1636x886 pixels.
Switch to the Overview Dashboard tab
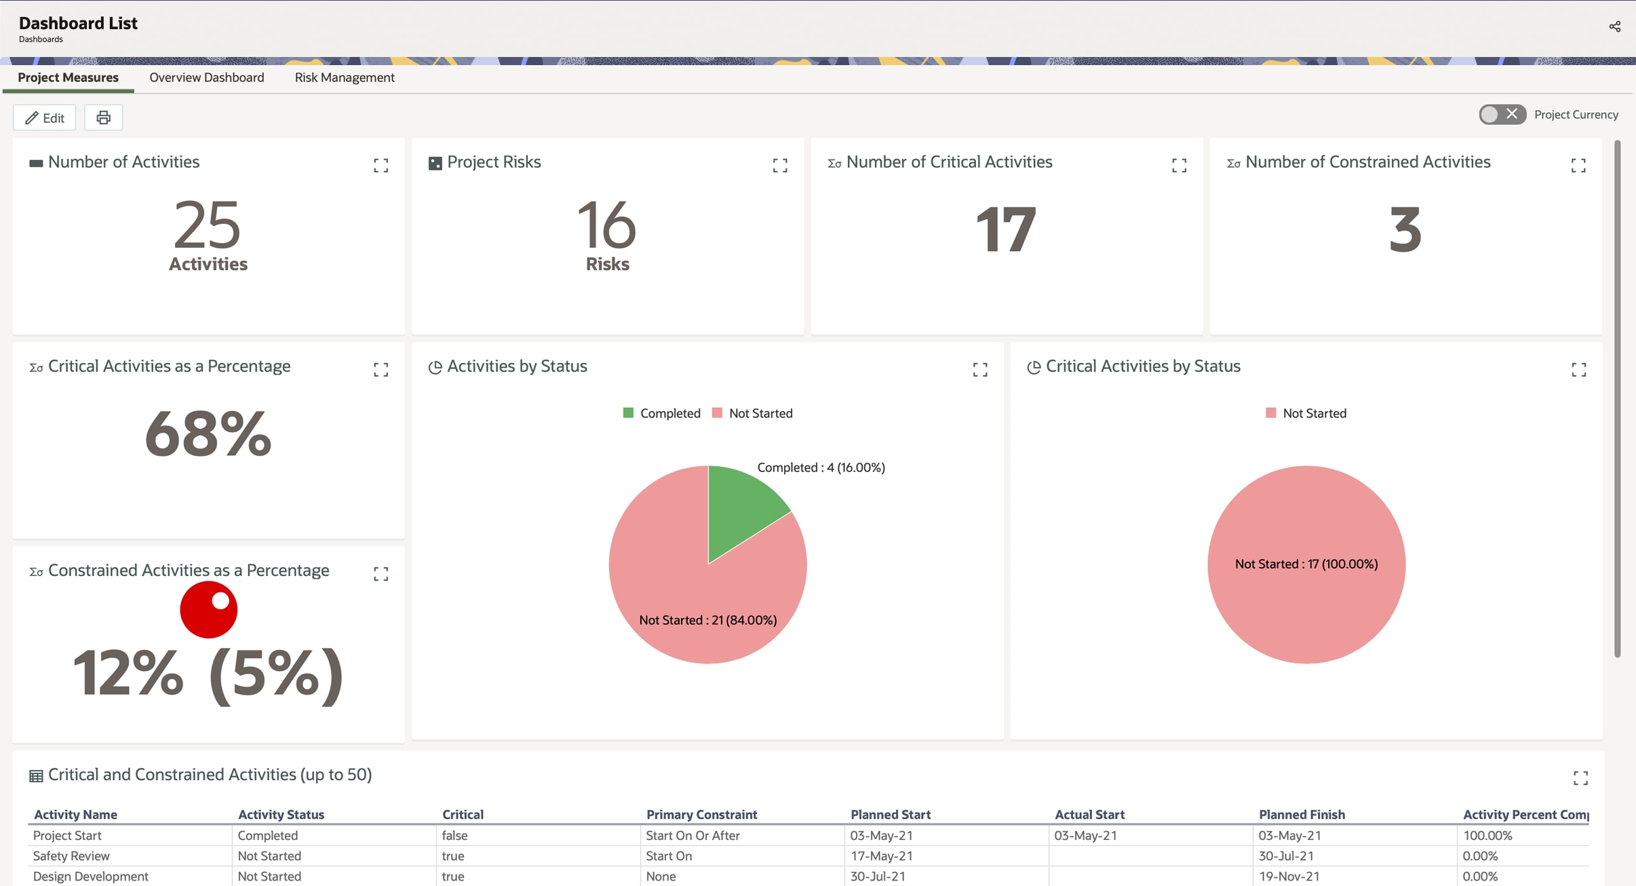tap(206, 77)
